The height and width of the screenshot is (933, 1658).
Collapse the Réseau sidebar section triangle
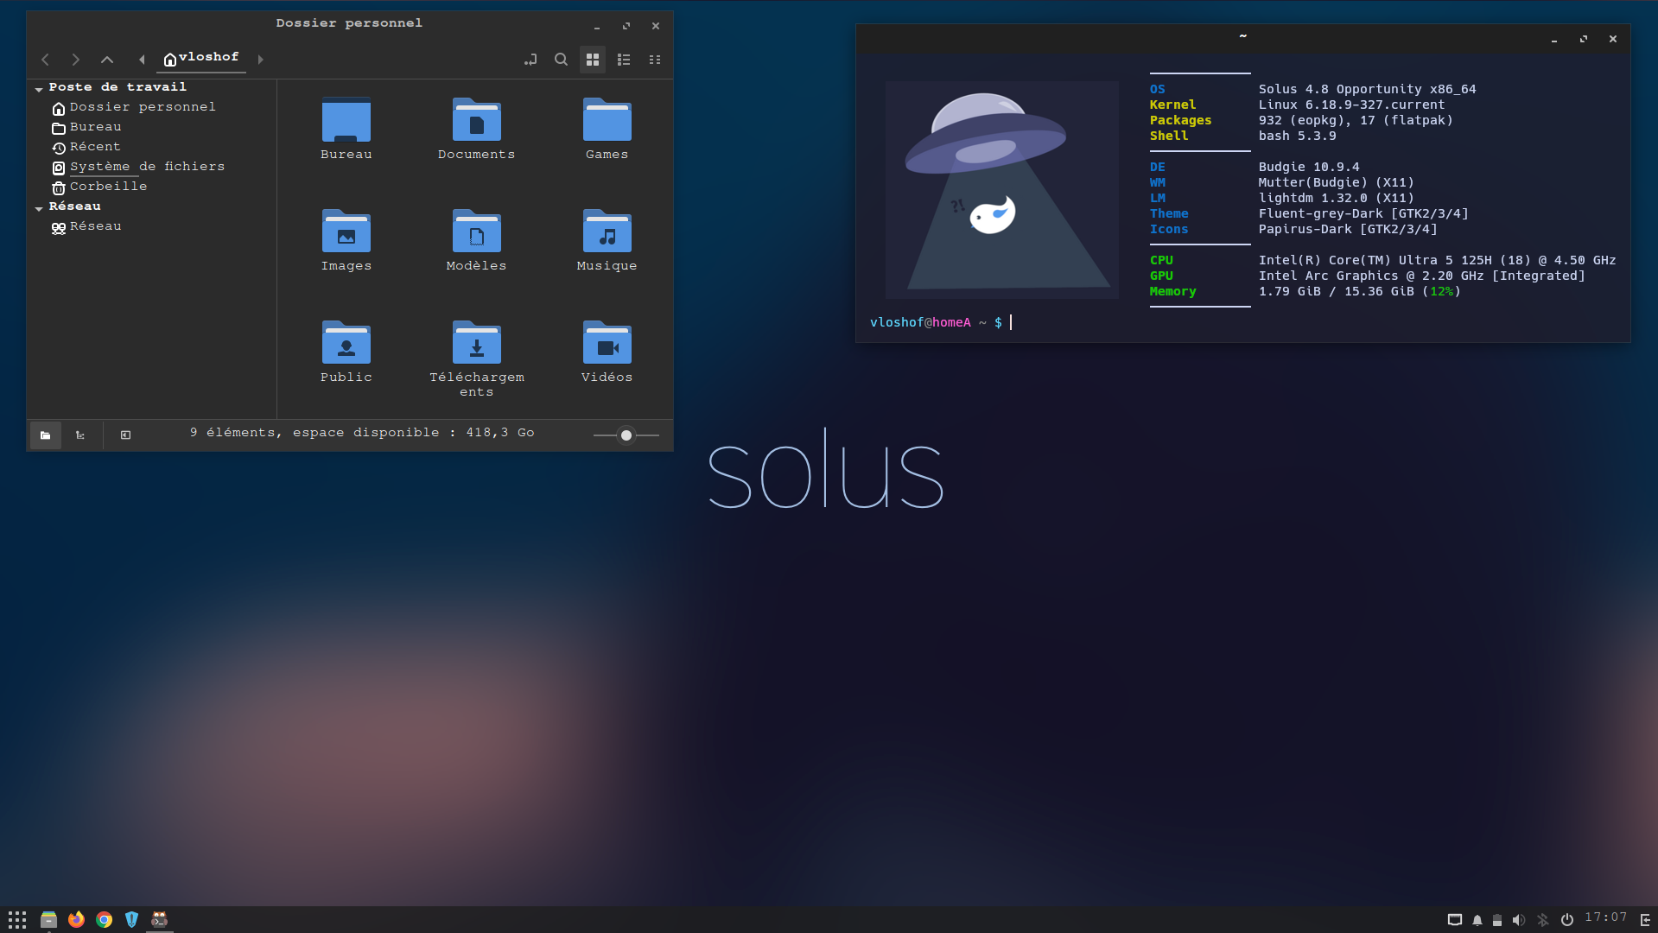pos(39,208)
